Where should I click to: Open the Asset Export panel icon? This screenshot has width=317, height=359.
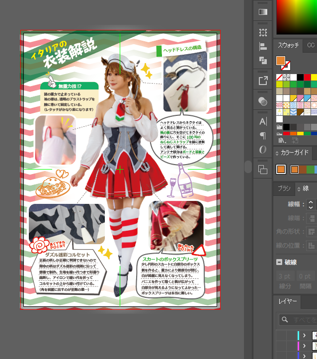click(x=263, y=81)
